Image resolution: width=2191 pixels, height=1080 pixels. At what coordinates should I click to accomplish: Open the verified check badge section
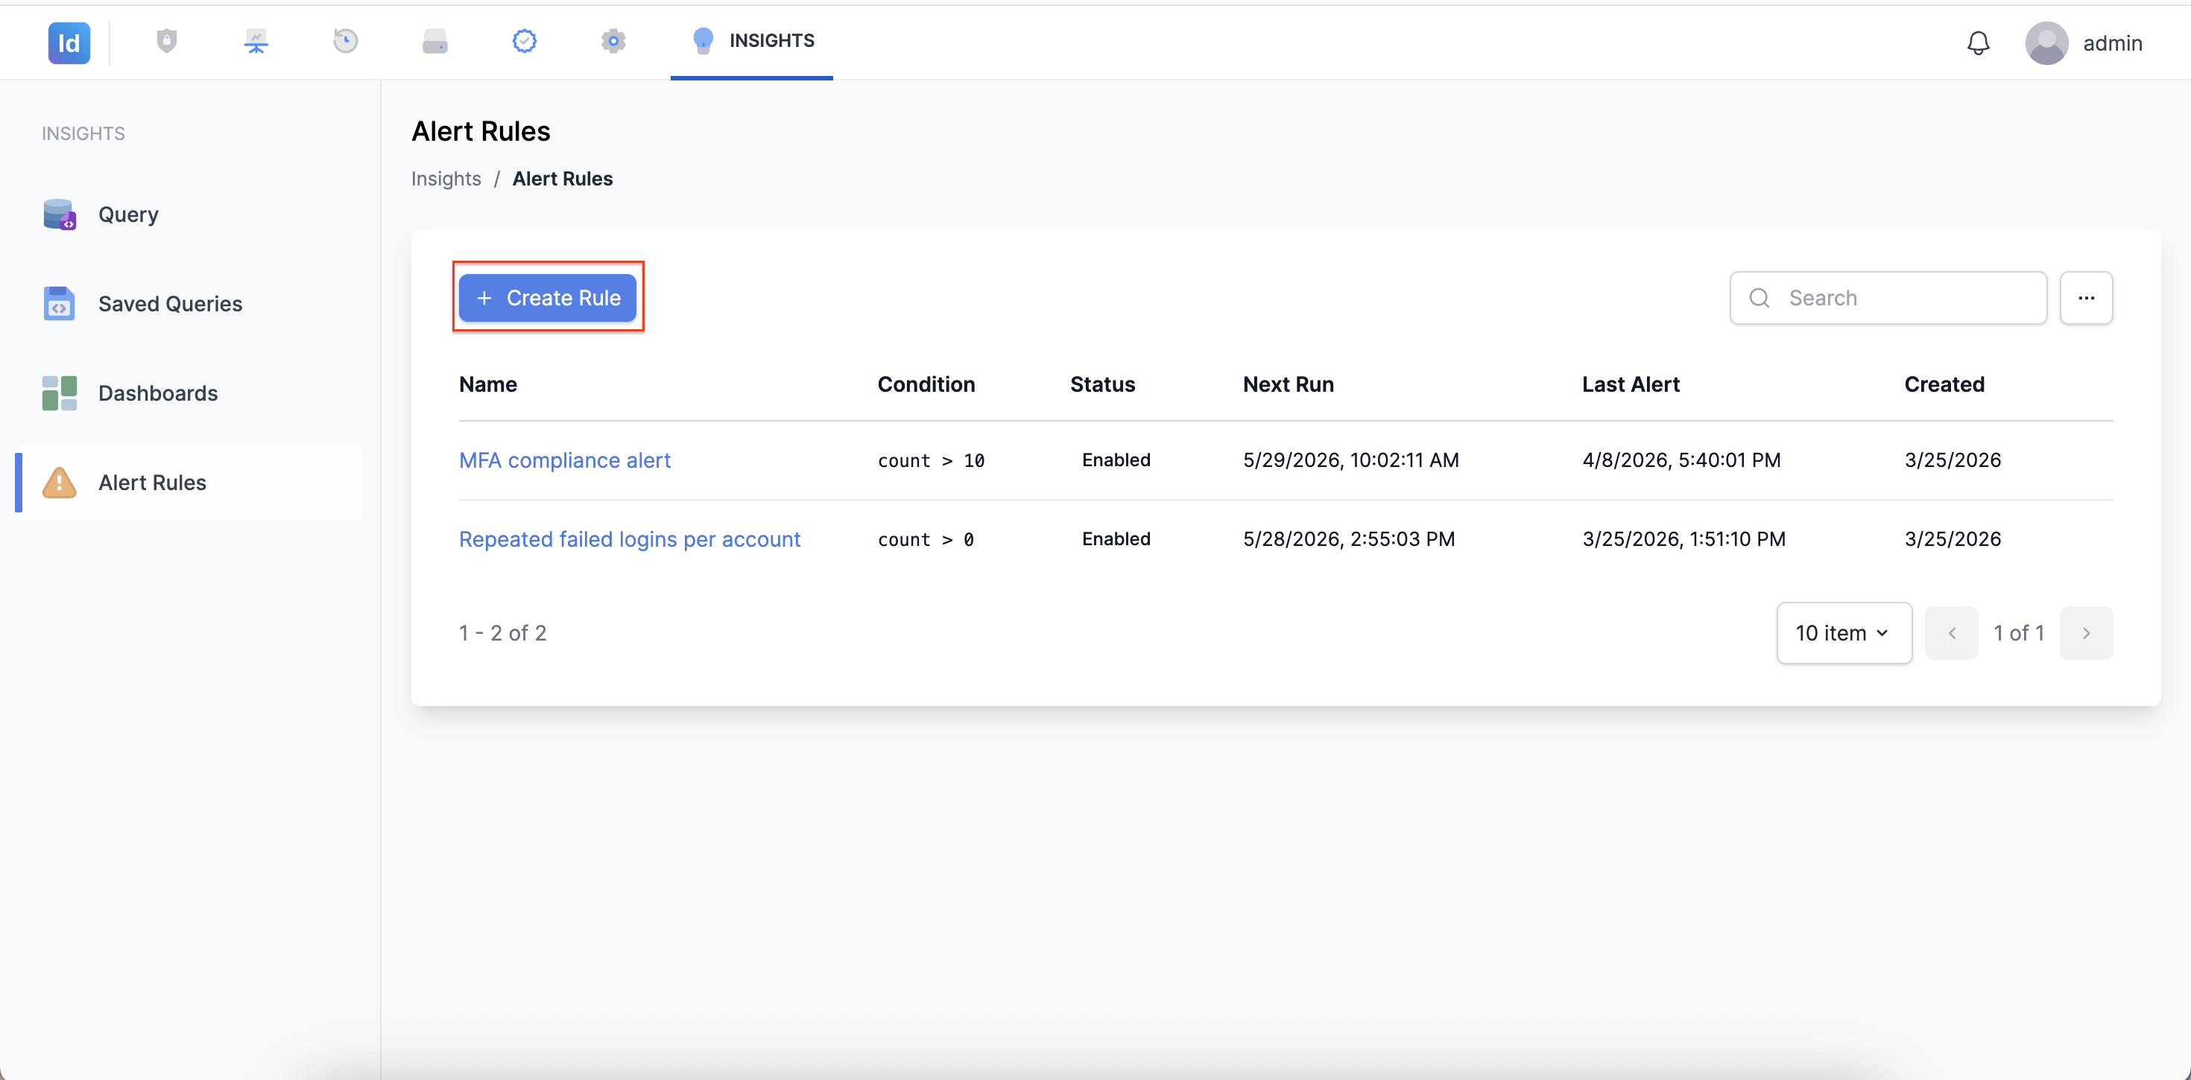pyautogui.click(x=524, y=41)
